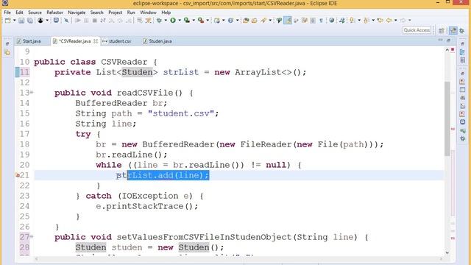Toggle Skip All Breakpoints icon

[66, 21]
